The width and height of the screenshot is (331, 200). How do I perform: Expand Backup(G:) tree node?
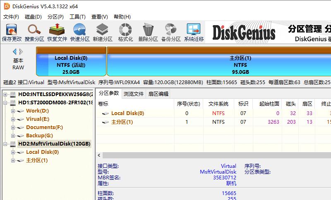[x=13, y=136]
